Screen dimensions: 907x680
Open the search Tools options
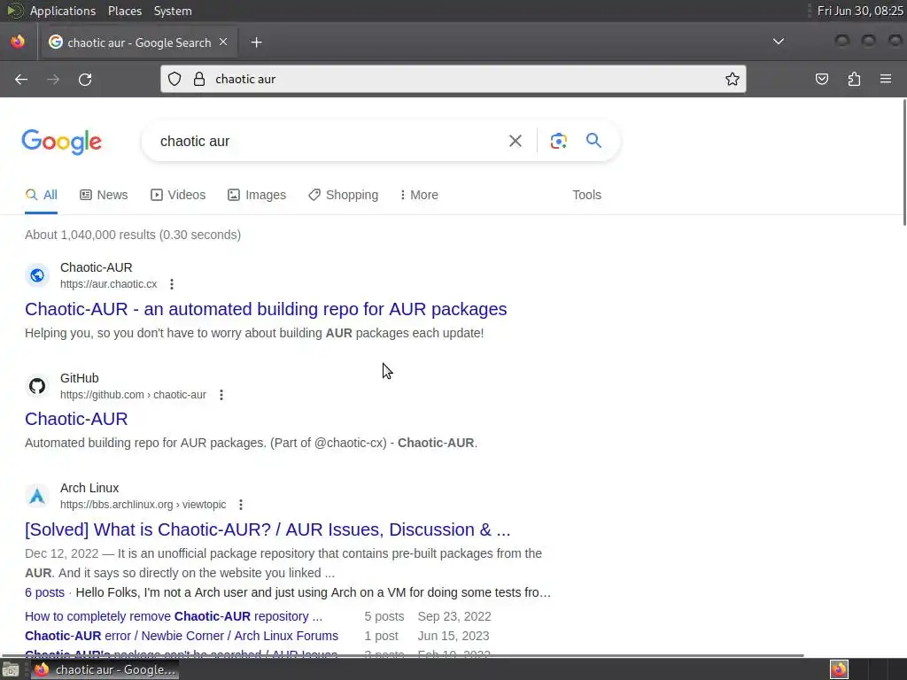[586, 195]
